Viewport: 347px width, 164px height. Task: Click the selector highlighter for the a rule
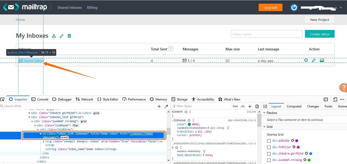pos(176,147)
